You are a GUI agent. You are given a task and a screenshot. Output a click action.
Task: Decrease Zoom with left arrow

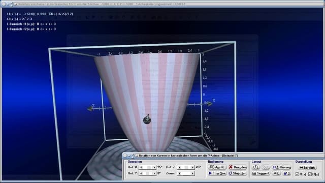pos(179,173)
